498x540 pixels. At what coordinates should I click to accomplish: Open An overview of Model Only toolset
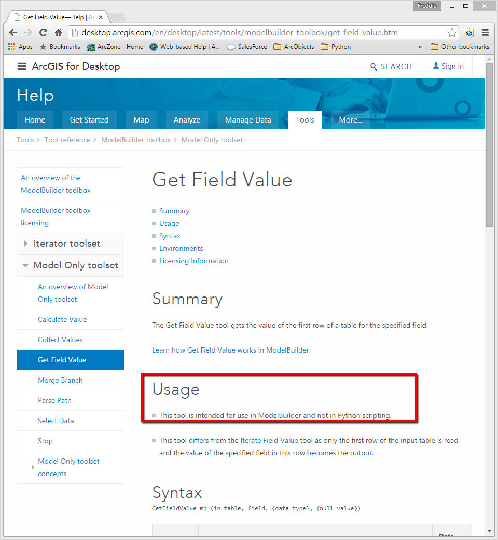pos(73,293)
